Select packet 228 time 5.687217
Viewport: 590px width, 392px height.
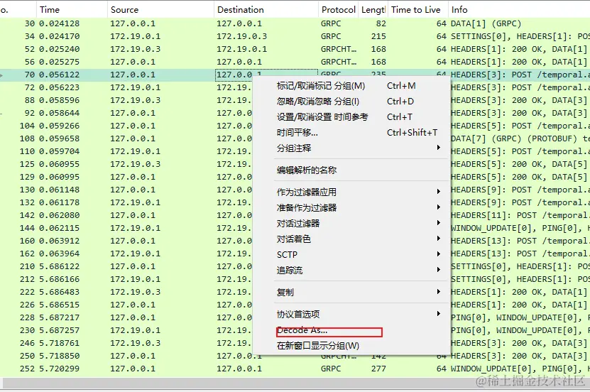pos(60,318)
